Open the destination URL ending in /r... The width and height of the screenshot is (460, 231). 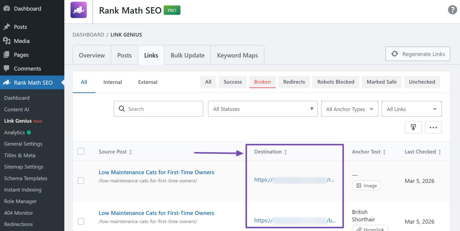coord(294,180)
